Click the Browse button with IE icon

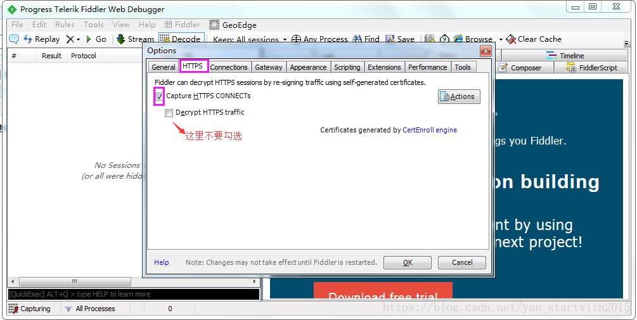tap(473, 39)
